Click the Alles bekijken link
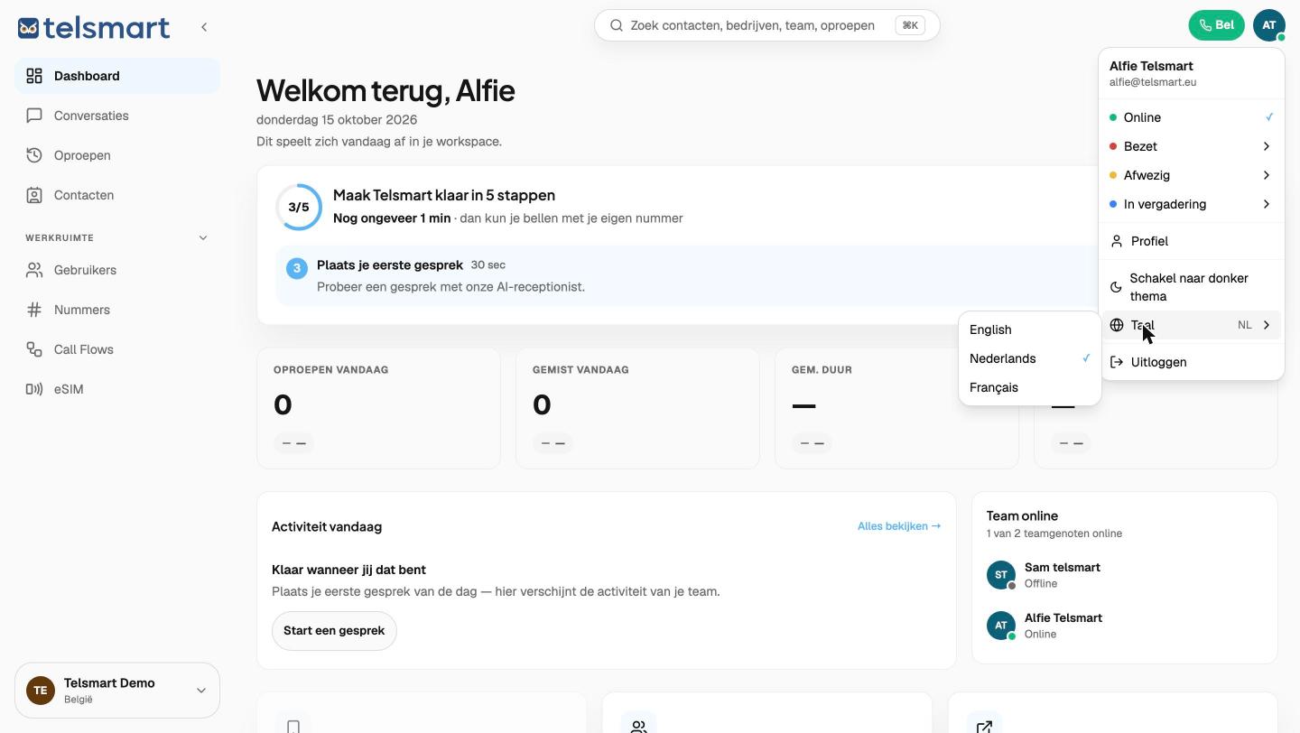 (899, 526)
